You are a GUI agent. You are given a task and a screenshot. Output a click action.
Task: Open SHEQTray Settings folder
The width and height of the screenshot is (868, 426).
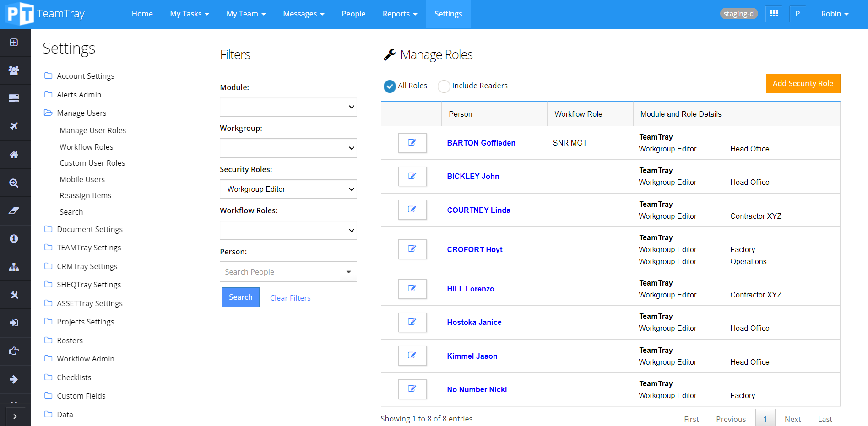82,285
